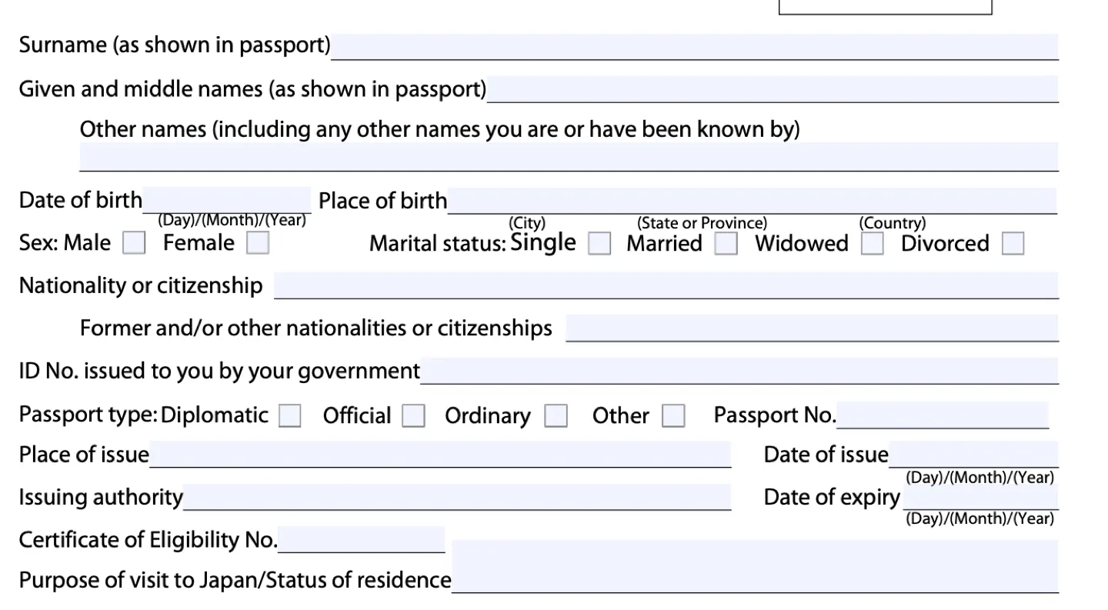Click the Other names input field
Viewport: 1108px width, 610px height.
point(569,157)
